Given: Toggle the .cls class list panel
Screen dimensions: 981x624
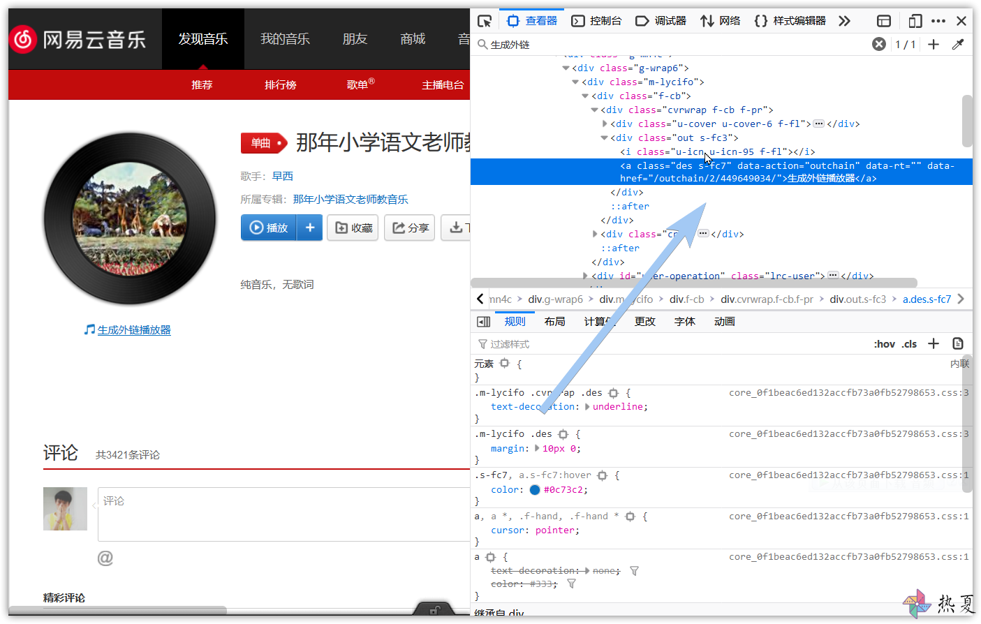Looking at the screenshot, I should [909, 344].
